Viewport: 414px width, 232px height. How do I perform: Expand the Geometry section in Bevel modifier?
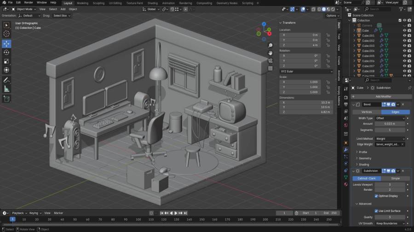(x=365, y=158)
